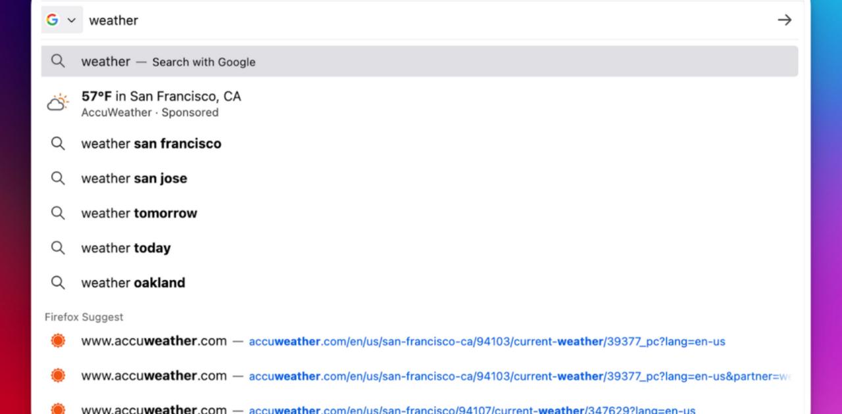The height and width of the screenshot is (414, 842).
Task: Open the Google search engine dropdown
Action: 62,20
